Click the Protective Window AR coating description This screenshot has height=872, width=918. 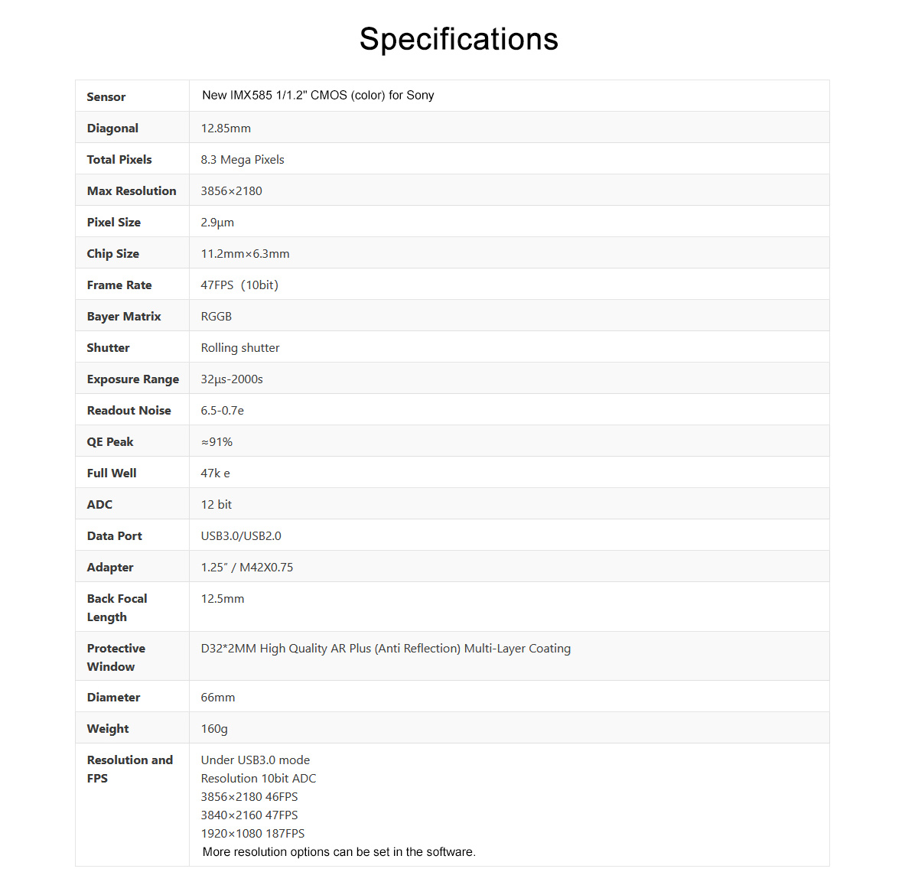(386, 649)
